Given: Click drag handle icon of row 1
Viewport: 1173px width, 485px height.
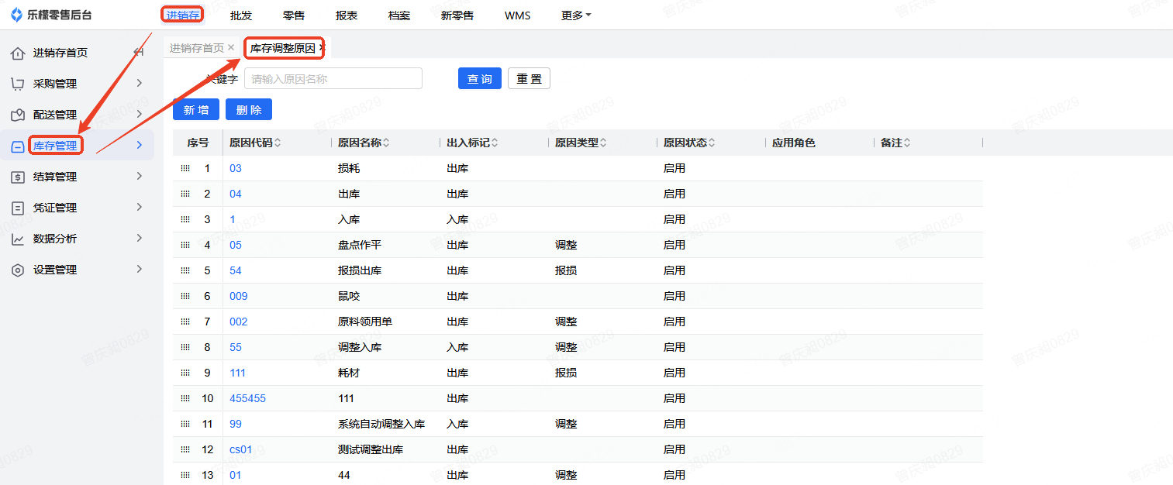Looking at the screenshot, I should pos(185,168).
